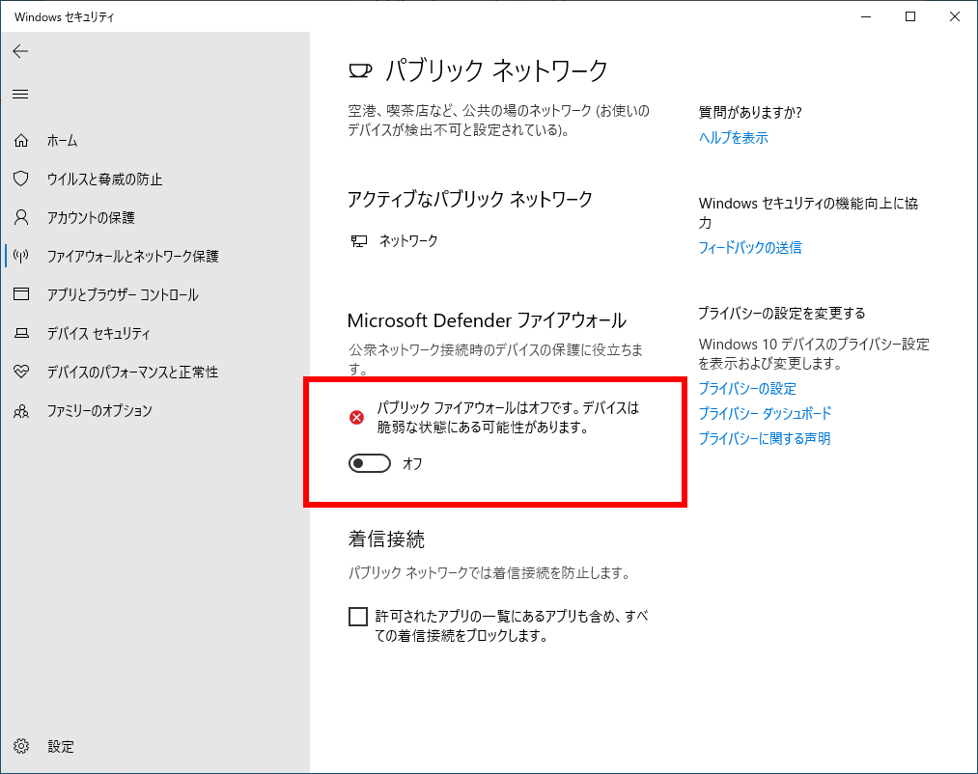Screen dimensions: 978x774
Task: Open デバイス セキュリティ section
Action: point(98,334)
